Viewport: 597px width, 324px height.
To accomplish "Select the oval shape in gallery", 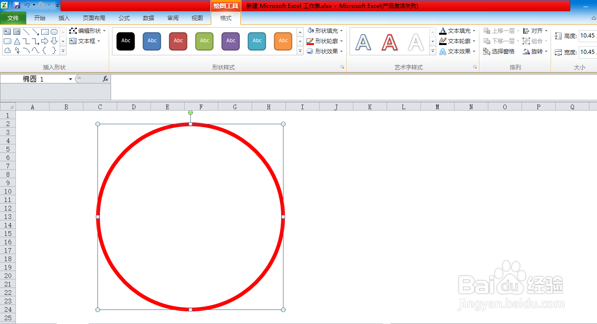I will (x=54, y=32).
